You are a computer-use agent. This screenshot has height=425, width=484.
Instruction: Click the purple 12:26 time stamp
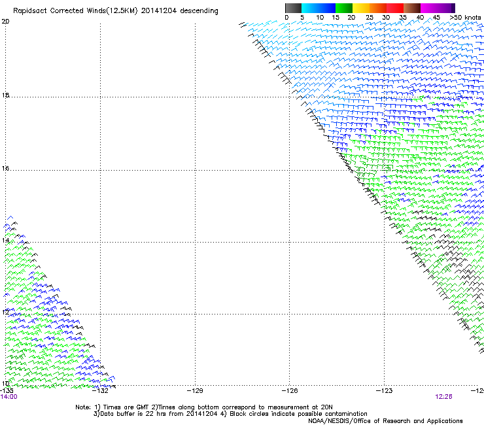[x=444, y=397]
